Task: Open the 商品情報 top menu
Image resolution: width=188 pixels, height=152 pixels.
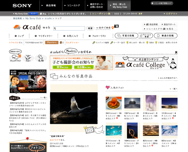Action: tap(51, 5)
